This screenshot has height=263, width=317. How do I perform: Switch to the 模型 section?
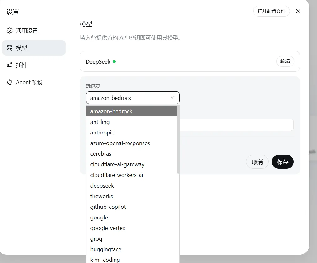coord(34,48)
